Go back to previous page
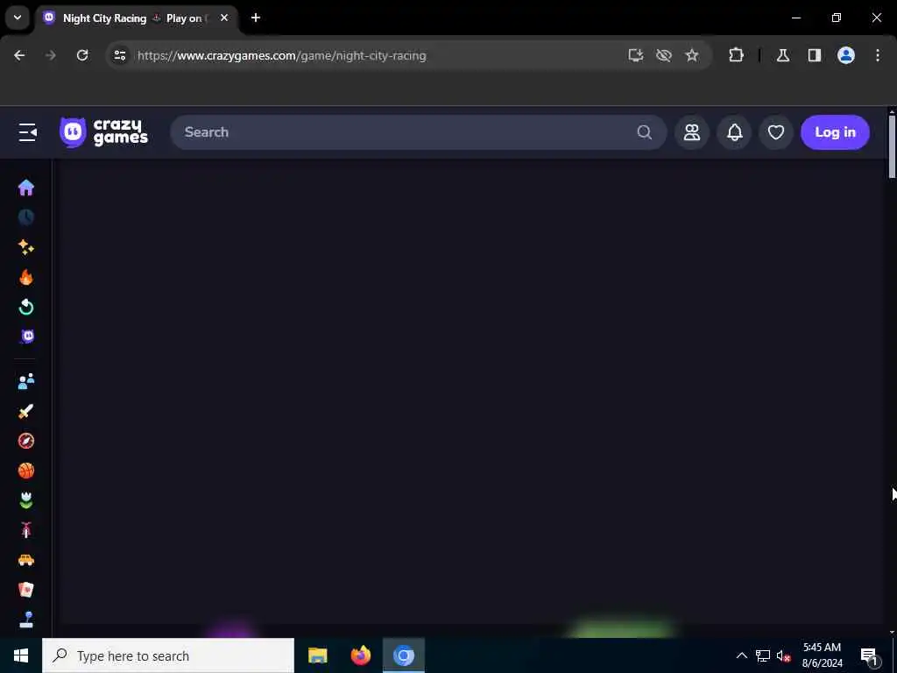The width and height of the screenshot is (897, 673). pyautogui.click(x=19, y=55)
